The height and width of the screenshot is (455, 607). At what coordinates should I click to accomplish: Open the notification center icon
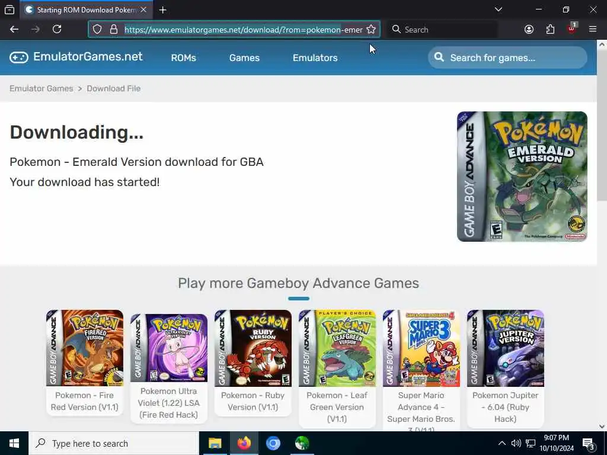click(x=588, y=443)
